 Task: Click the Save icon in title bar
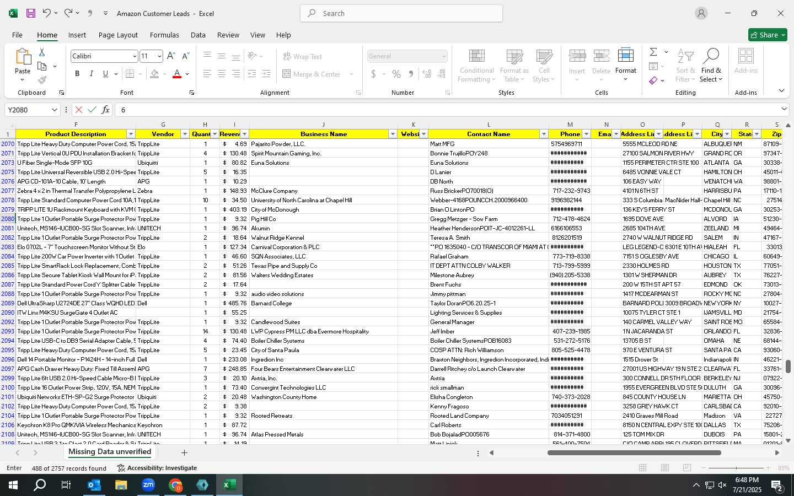31,13
